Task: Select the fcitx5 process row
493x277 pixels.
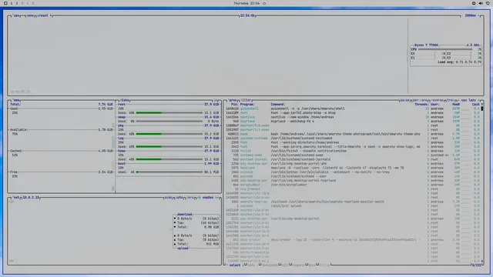Action: coord(352,151)
